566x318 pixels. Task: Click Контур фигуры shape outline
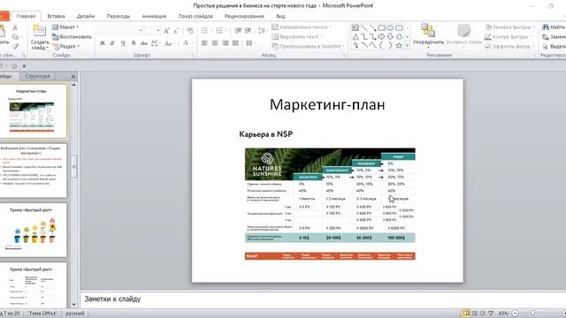coord(509,37)
